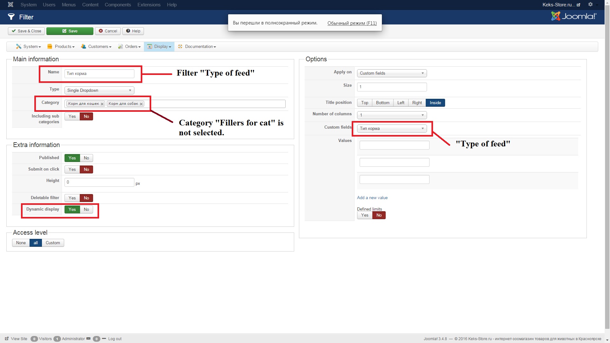Enable Submit on click with Yes

[72, 169]
